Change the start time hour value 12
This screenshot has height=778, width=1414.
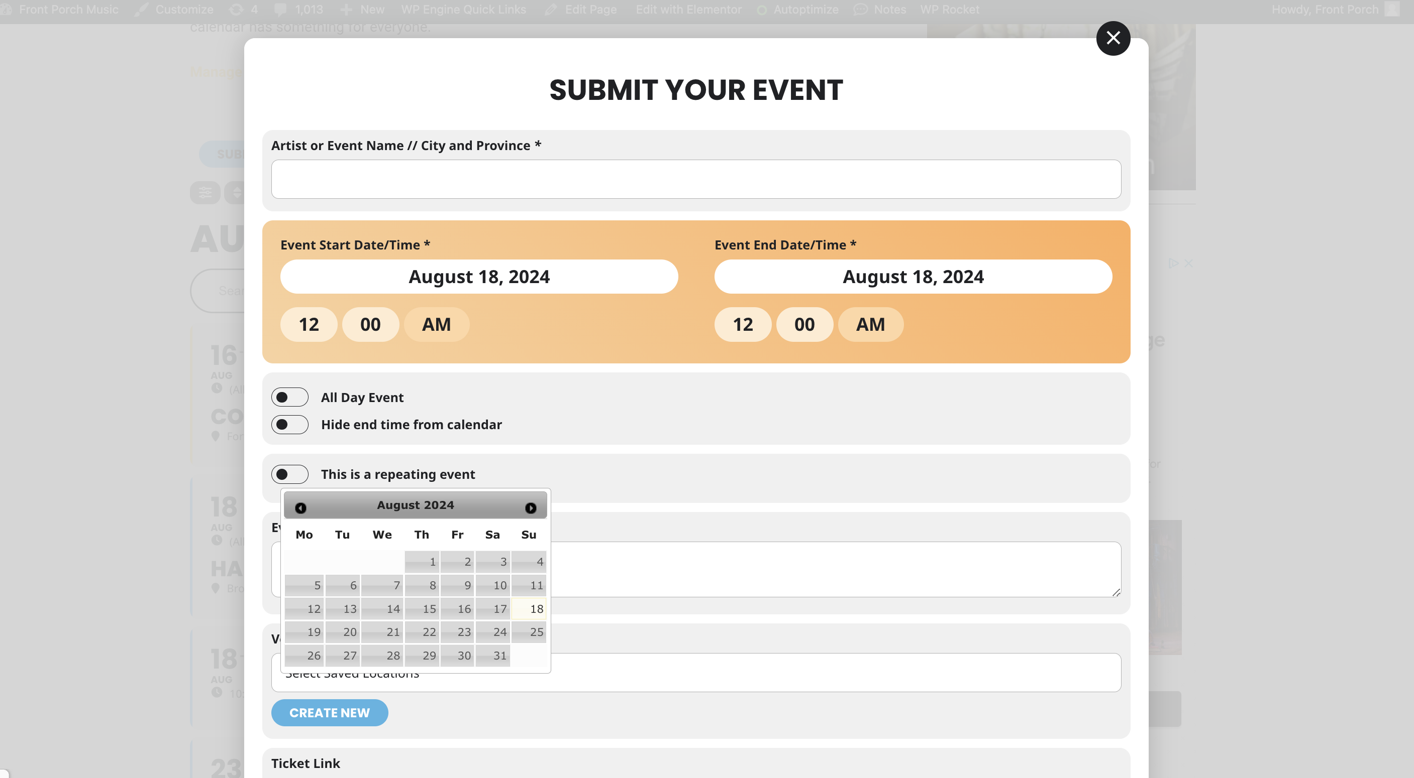[309, 325]
